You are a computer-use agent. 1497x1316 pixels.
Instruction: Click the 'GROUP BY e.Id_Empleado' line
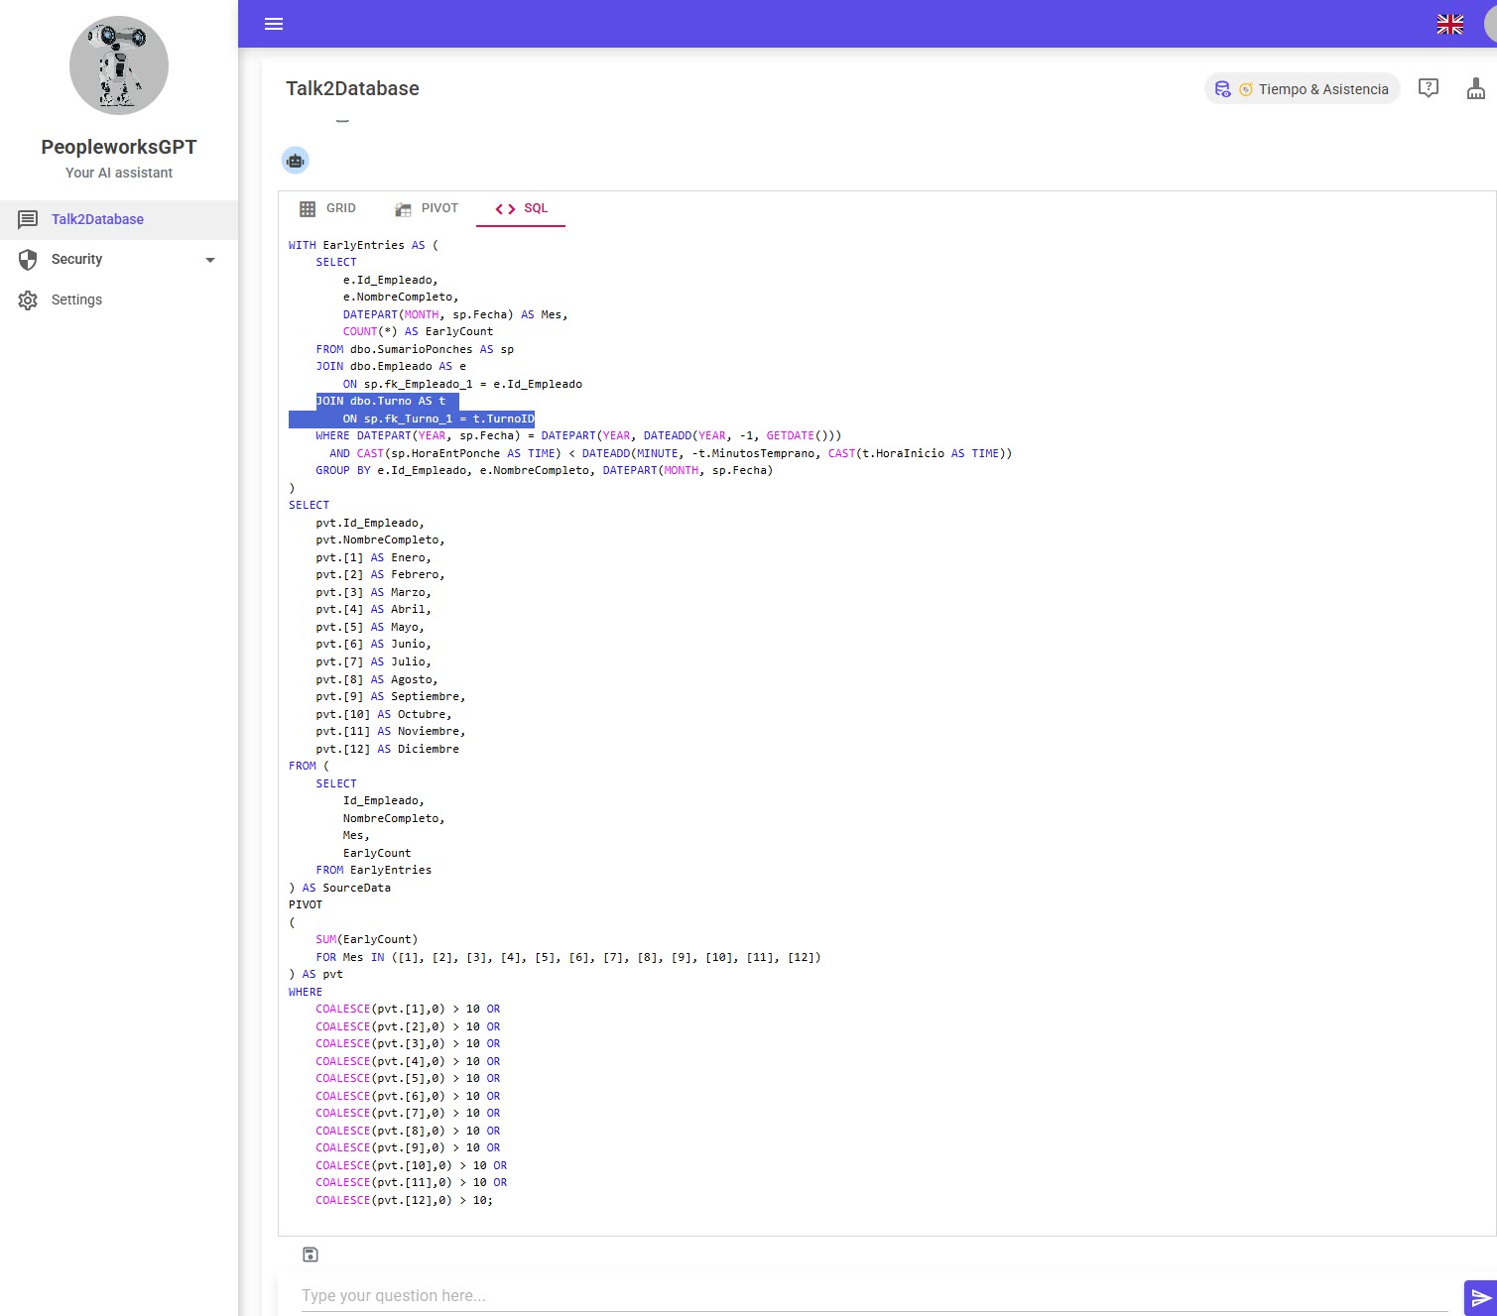pyautogui.click(x=544, y=470)
